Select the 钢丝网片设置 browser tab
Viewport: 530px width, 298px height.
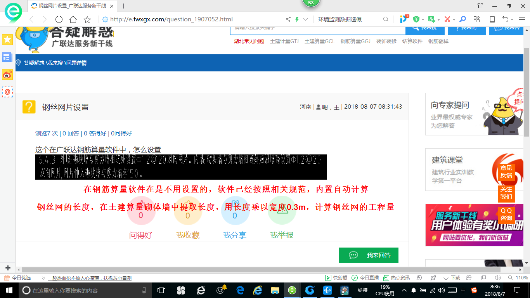click(72, 6)
